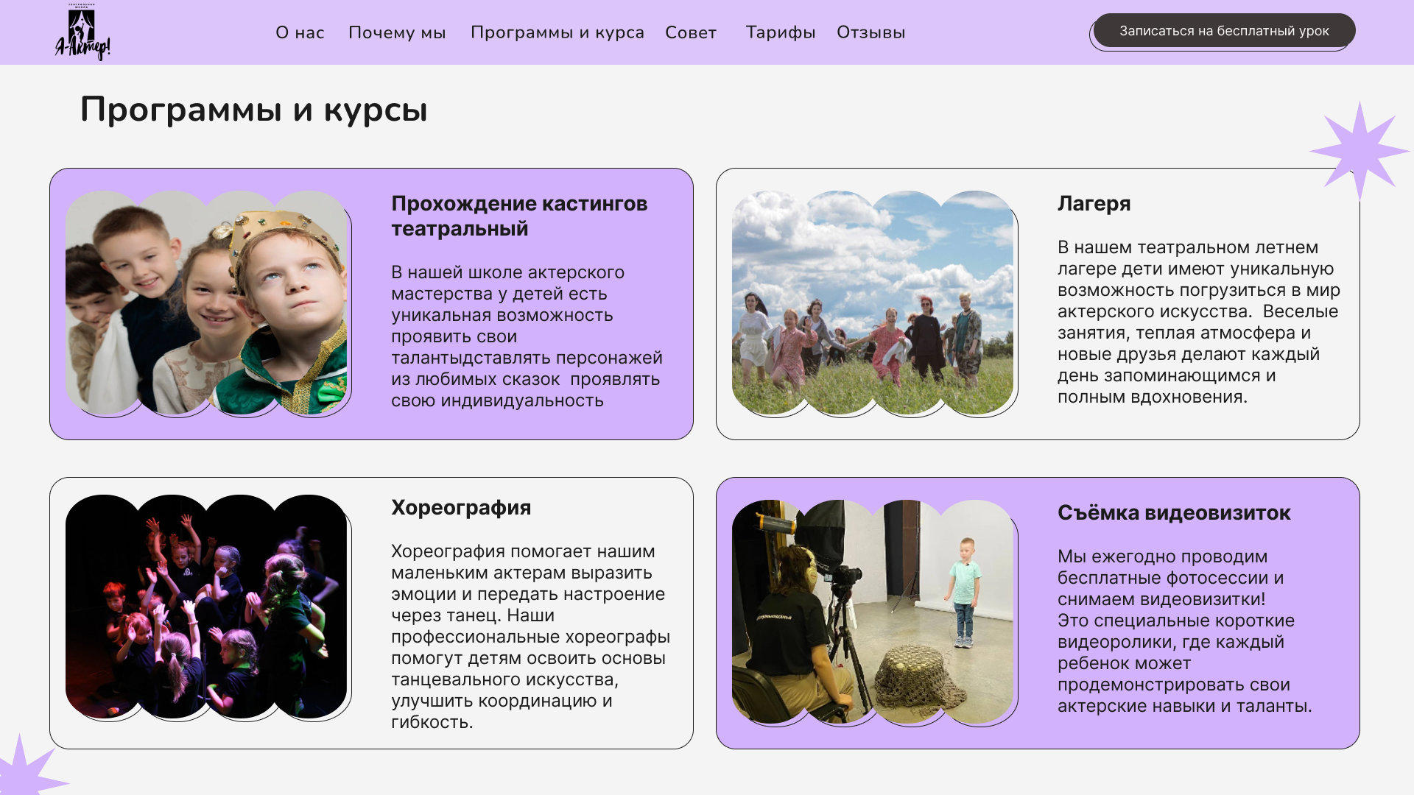Viewport: 1414px width, 795px height.
Task: Click the Съёмка видеовизиток card heading
Action: point(1173,513)
